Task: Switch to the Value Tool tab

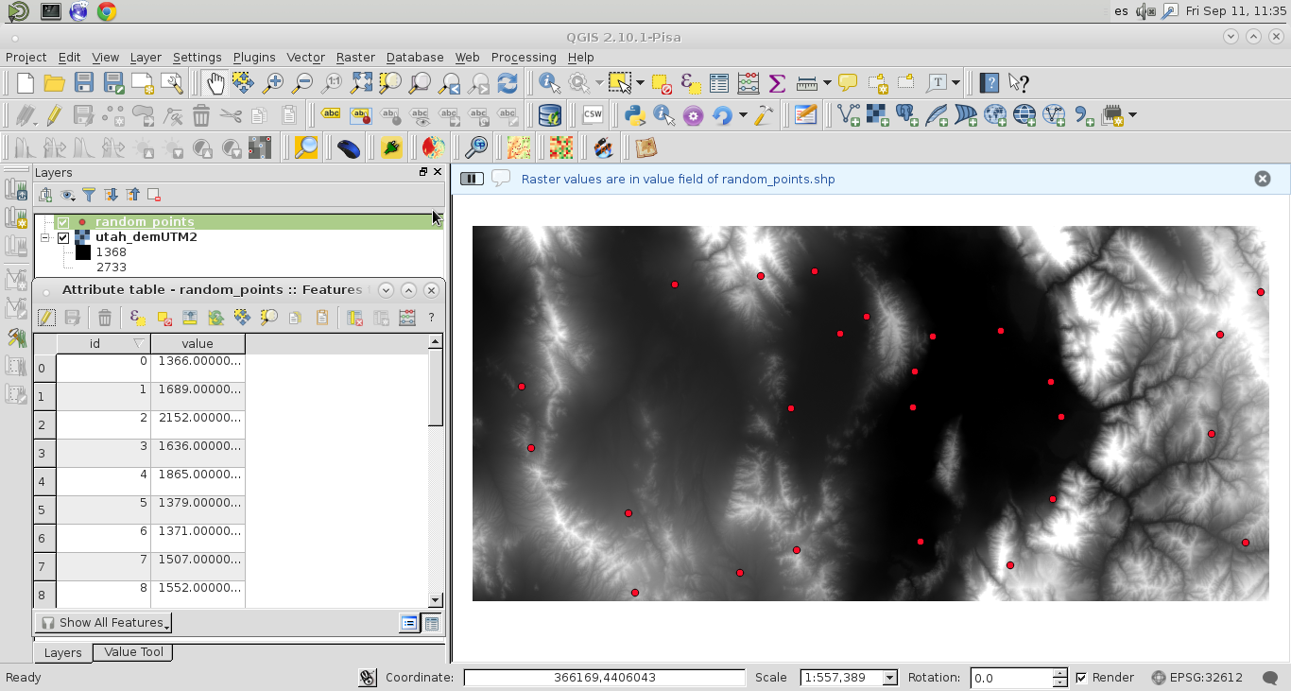Action: 133,652
